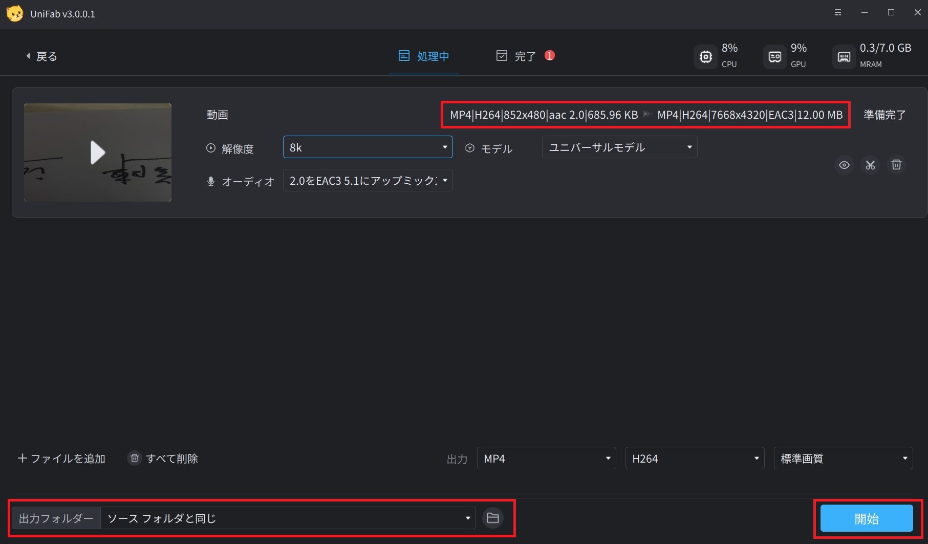
Task: Click the UniFab cat logo icon
Action: (x=15, y=13)
